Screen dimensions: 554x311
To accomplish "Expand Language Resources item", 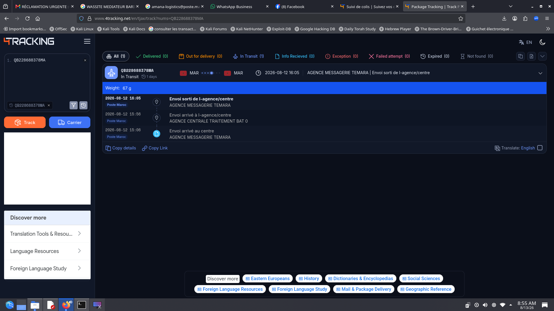I will click(x=47, y=251).
